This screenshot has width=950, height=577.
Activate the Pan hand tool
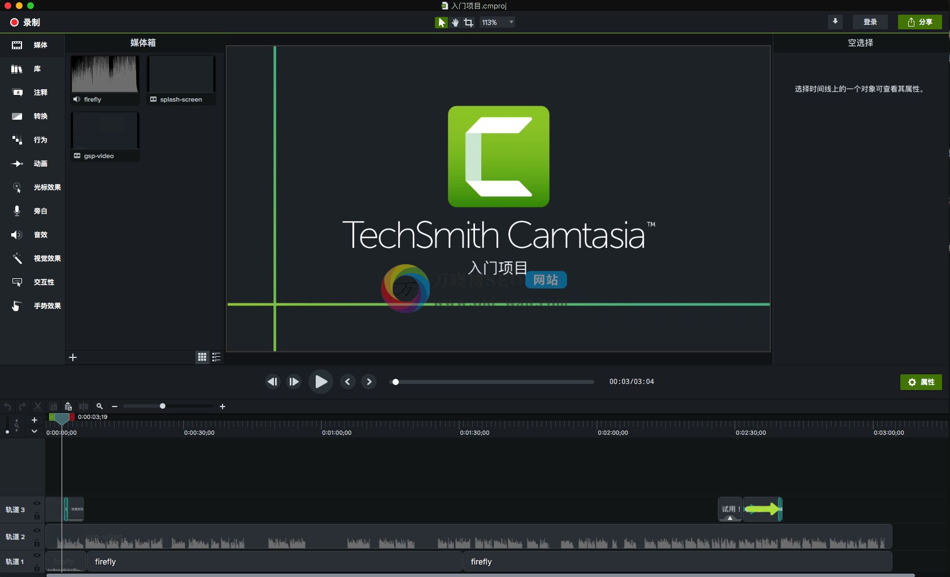[455, 22]
